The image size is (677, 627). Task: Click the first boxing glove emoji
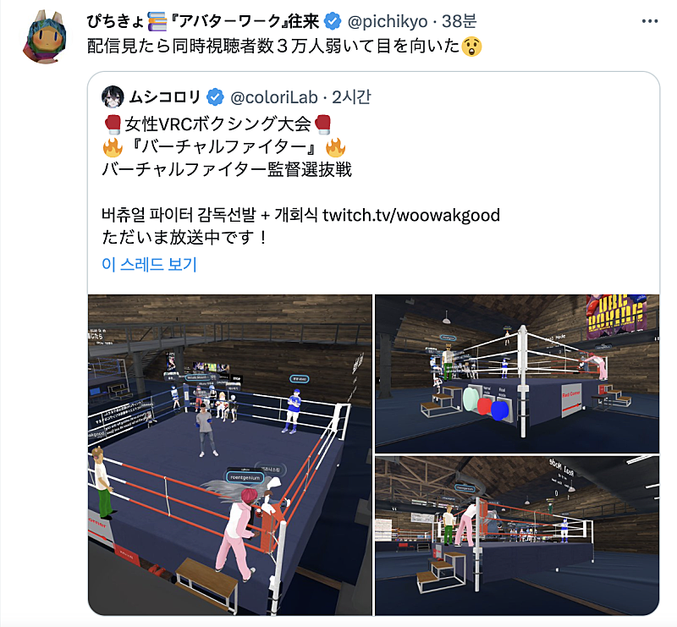point(113,124)
